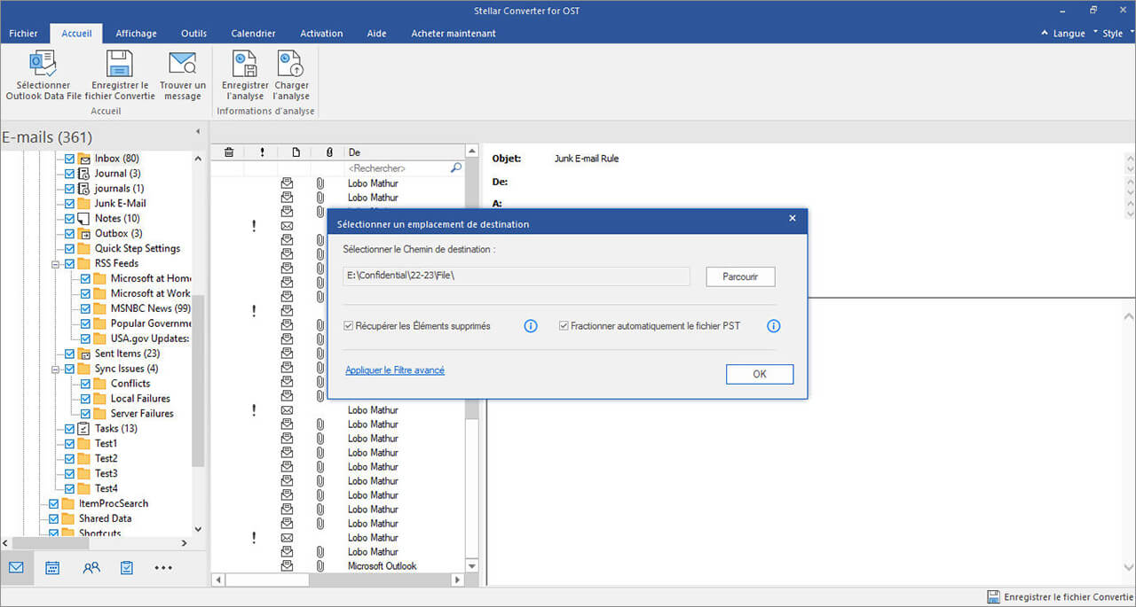Uncheck the MSNBC News folder checkbox
Screen dimensions: 1136x607
tap(85, 308)
